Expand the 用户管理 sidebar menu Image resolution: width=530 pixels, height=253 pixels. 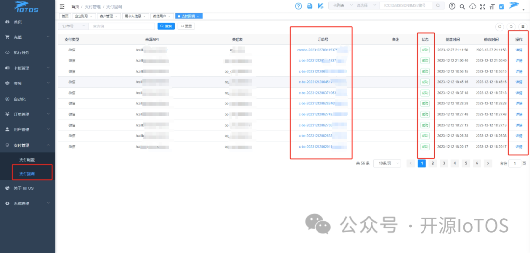point(27,130)
